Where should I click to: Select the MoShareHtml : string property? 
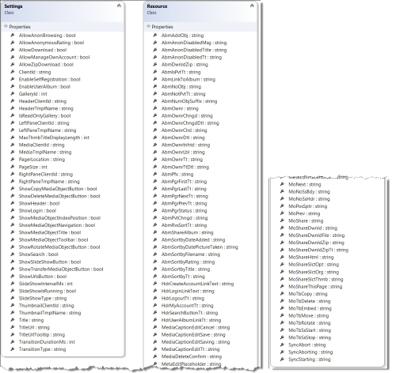(x=311, y=257)
